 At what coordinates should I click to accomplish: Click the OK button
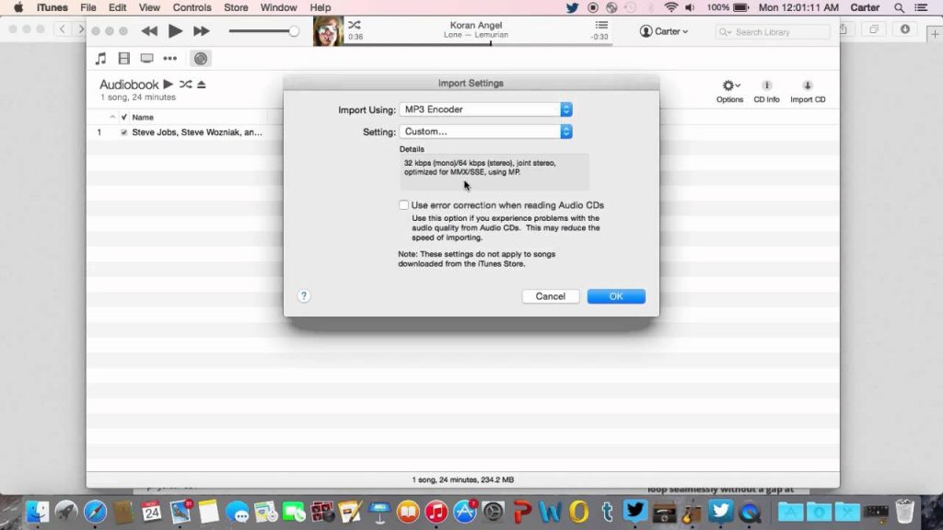615,295
